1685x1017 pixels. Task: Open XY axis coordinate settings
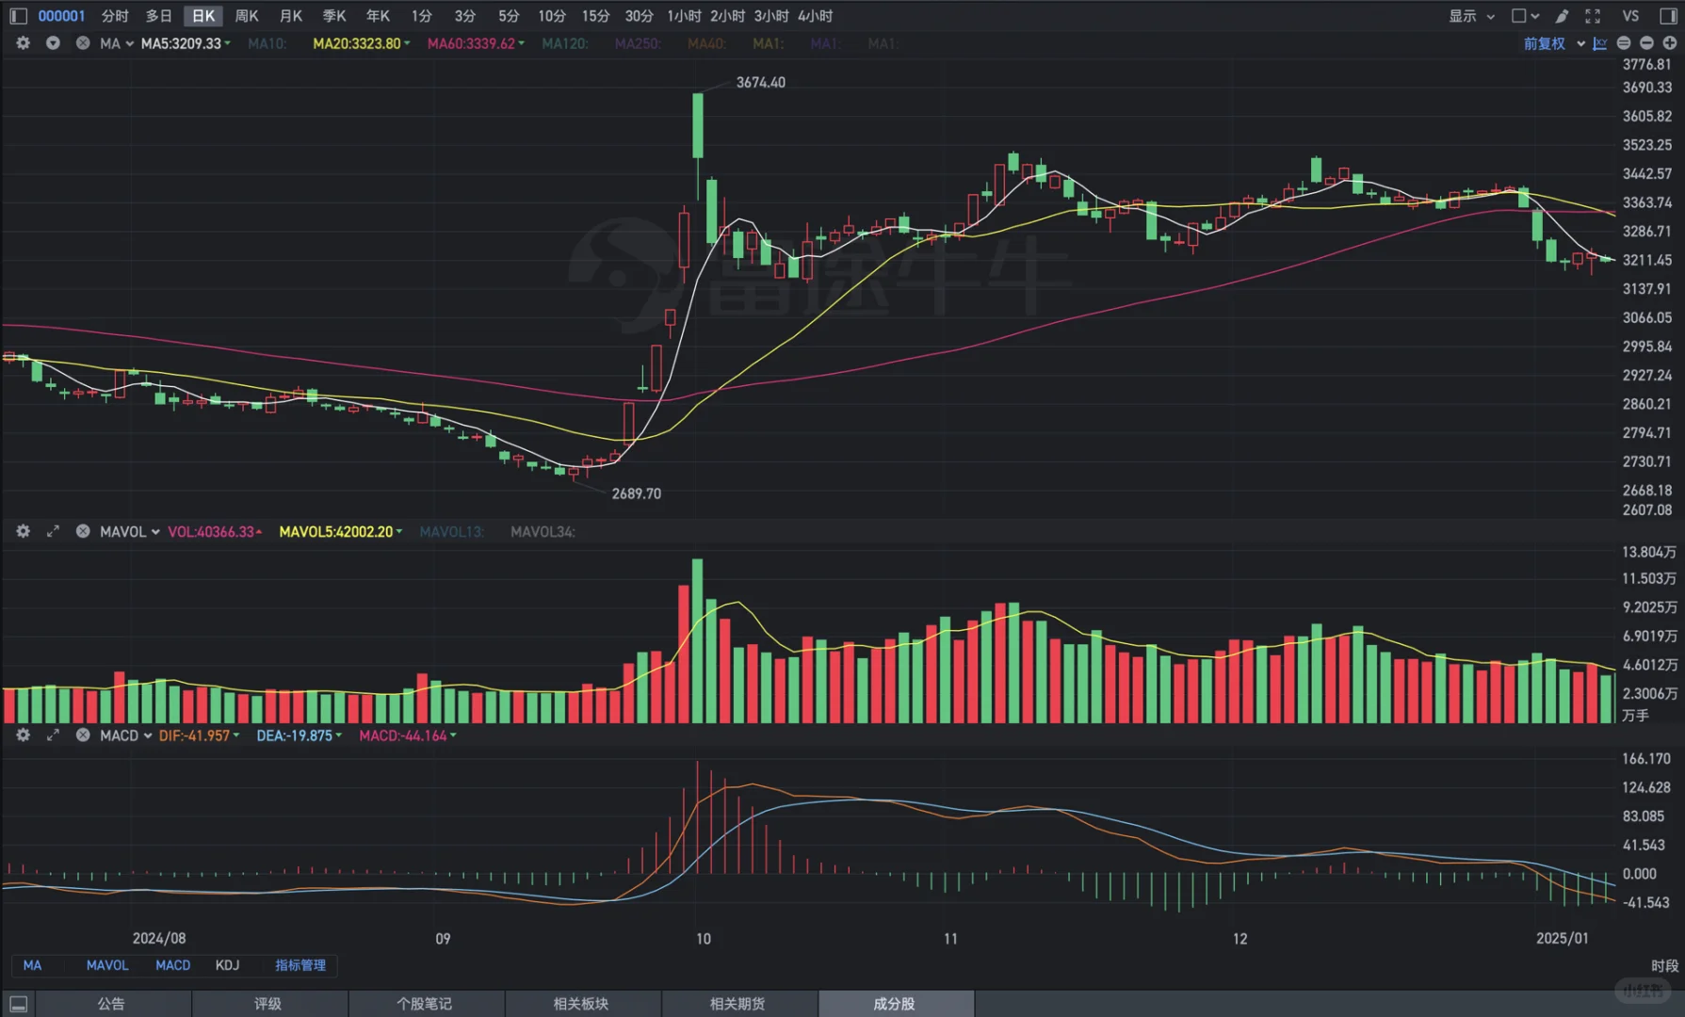pos(1600,43)
